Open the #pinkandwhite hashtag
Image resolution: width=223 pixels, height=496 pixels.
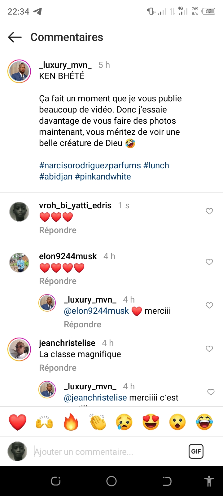click(x=103, y=177)
